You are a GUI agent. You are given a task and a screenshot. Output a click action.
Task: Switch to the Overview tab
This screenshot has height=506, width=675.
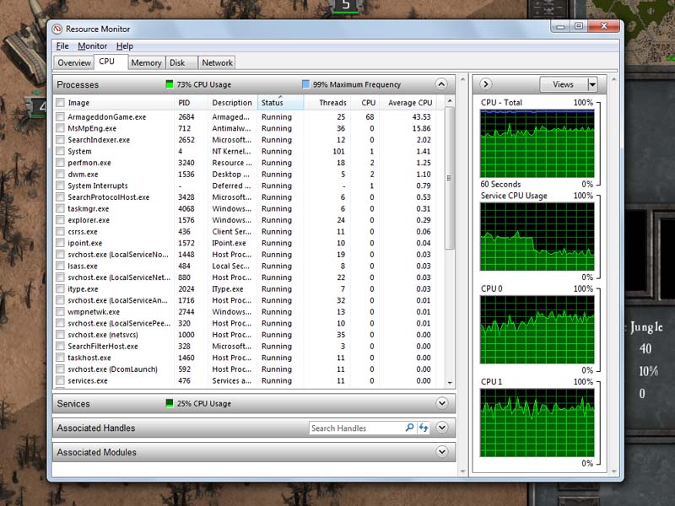pos(74,62)
